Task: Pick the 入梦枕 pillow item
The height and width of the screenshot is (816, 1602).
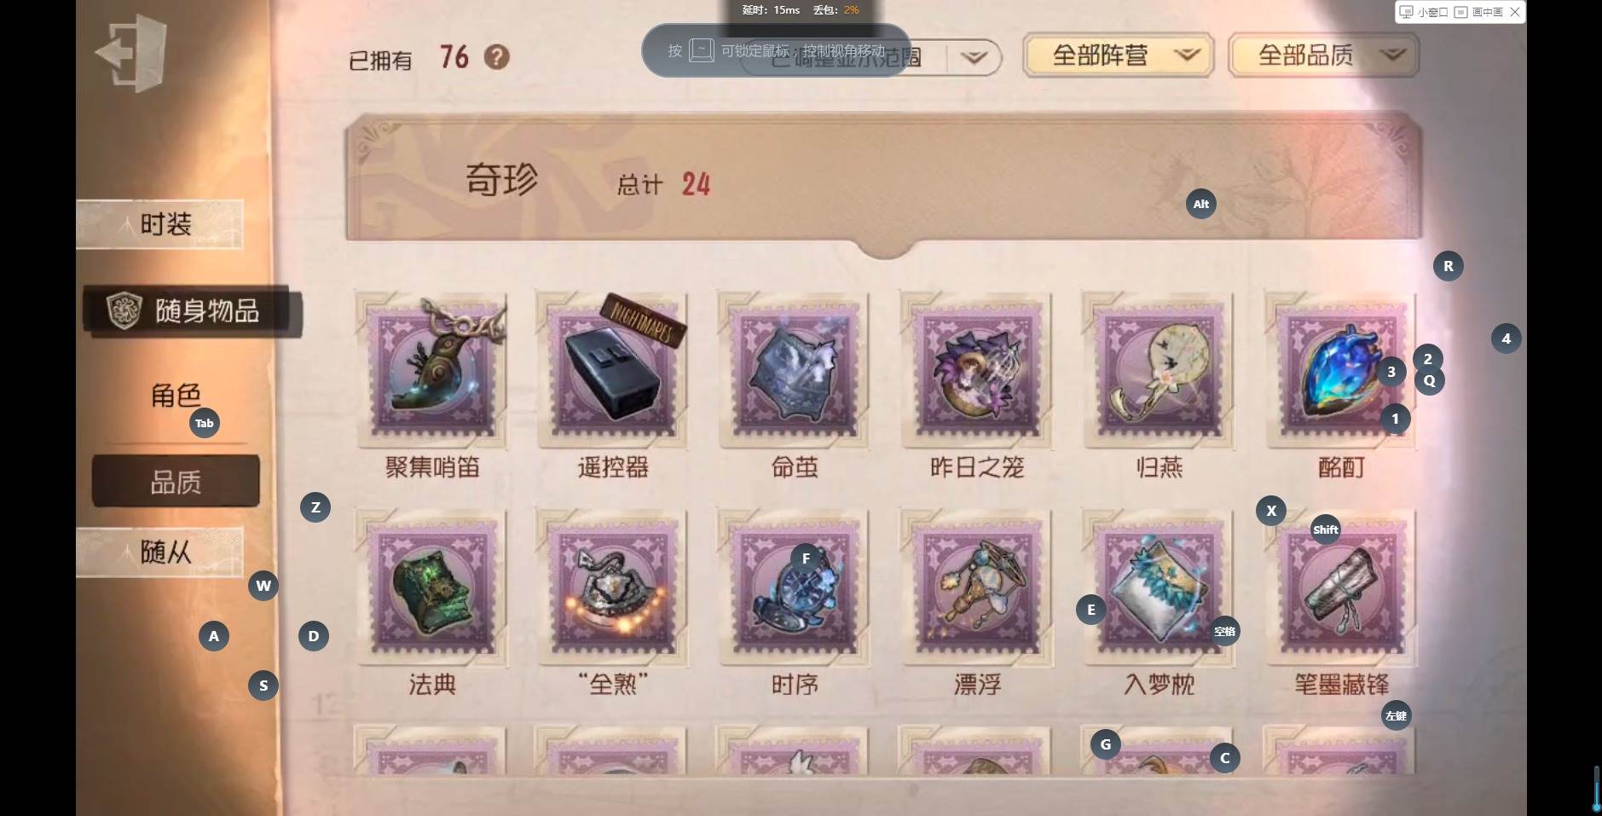Action: point(1159,588)
